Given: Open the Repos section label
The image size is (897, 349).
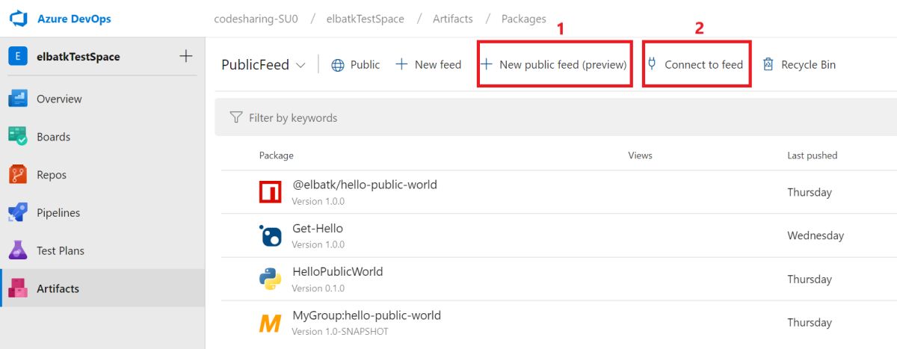Looking at the screenshot, I should click(x=52, y=175).
